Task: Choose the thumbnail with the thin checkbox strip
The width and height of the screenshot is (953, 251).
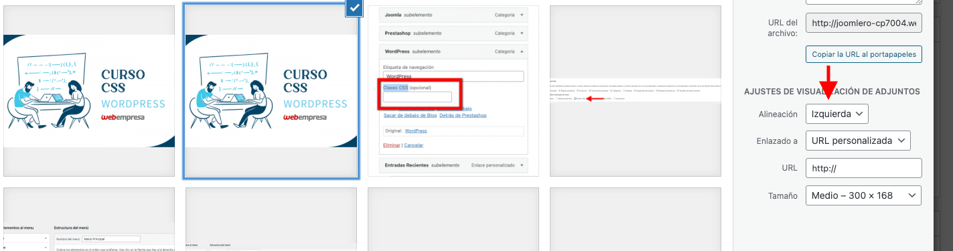Action: pyautogui.click(x=636, y=91)
